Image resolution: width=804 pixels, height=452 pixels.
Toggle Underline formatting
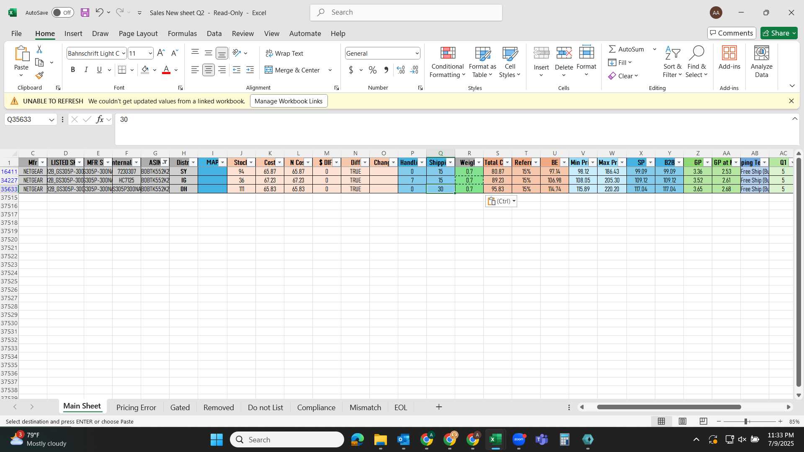coord(99,70)
